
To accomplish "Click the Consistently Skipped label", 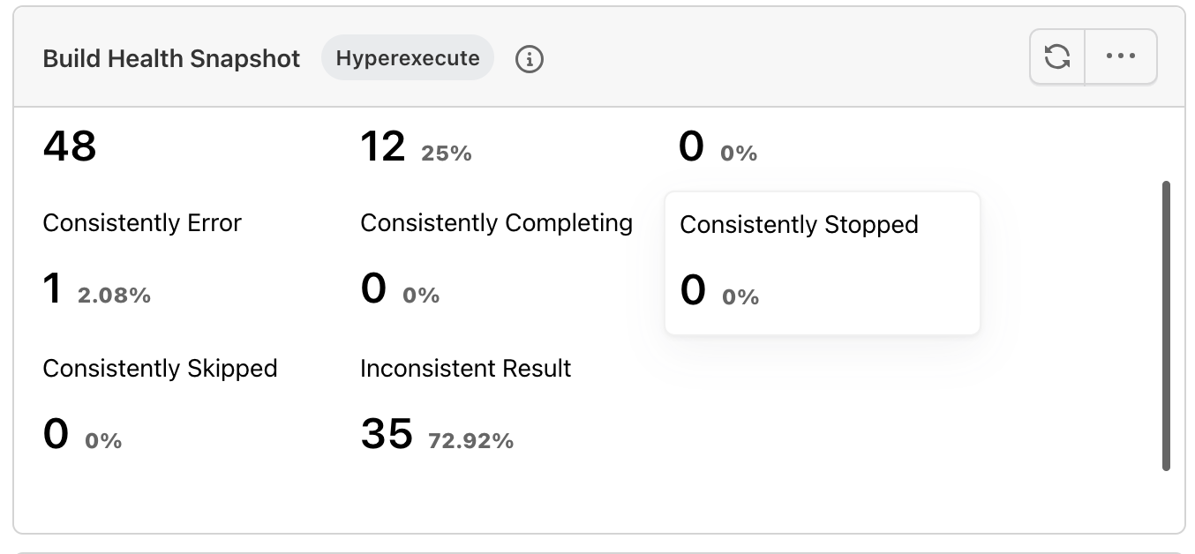I will [160, 368].
